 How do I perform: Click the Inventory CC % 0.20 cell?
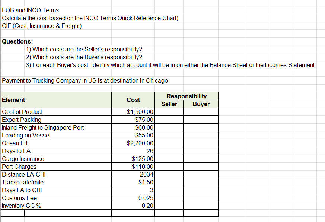click(x=133, y=206)
